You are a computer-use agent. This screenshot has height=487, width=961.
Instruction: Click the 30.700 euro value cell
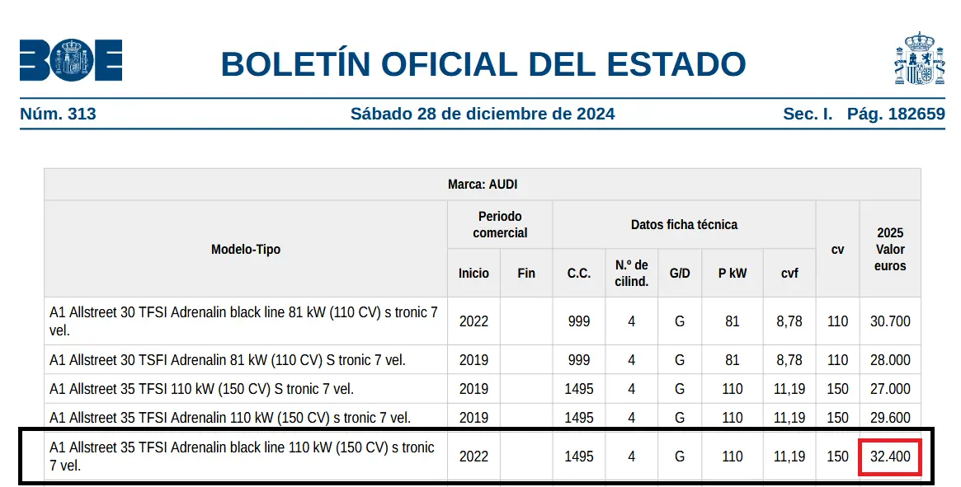[890, 321]
